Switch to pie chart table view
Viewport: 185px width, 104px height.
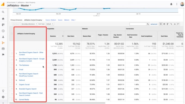(164, 24)
